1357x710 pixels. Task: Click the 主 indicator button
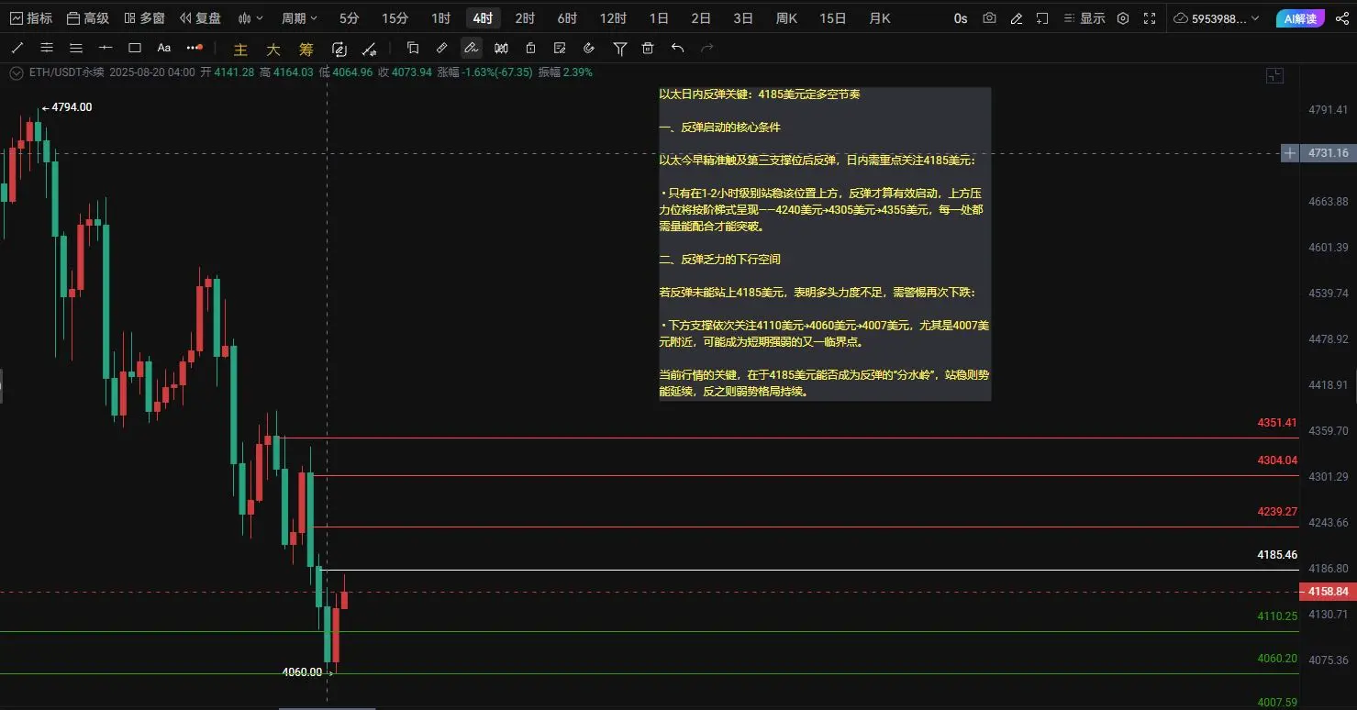(240, 50)
